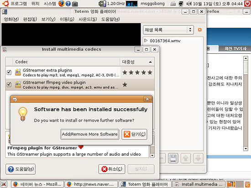The image size is (251, 188).
Task: Click the network connection icon in panel
Action: [181, 4]
